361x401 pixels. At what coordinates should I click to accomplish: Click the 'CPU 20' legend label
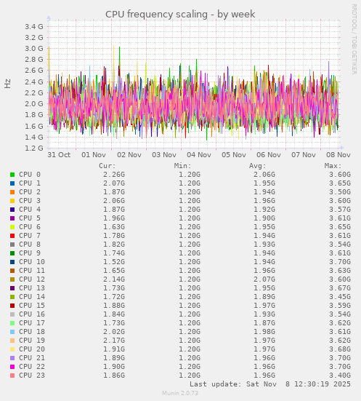32,349
